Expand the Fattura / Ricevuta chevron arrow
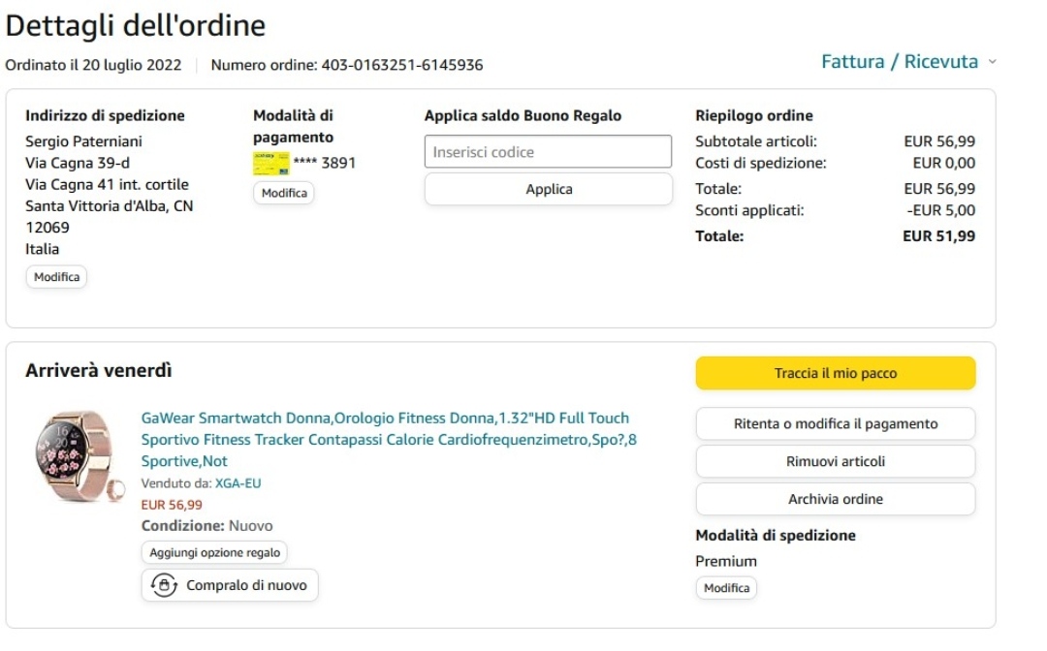 (x=992, y=62)
